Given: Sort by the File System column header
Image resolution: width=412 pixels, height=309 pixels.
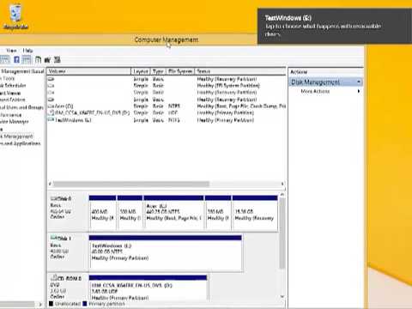Looking at the screenshot, I should click(x=180, y=71).
